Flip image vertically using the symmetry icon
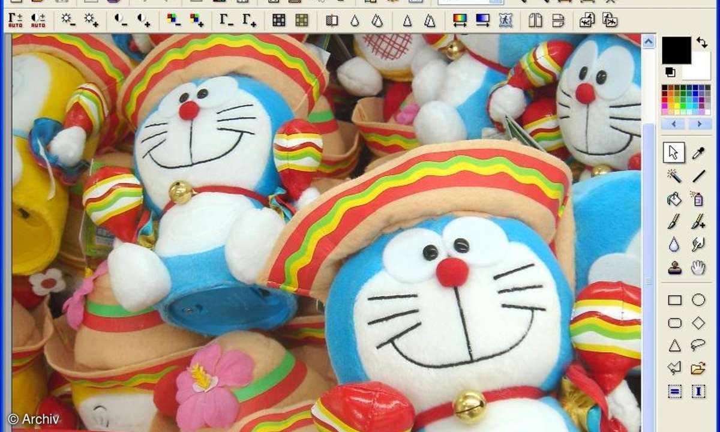 (558, 20)
